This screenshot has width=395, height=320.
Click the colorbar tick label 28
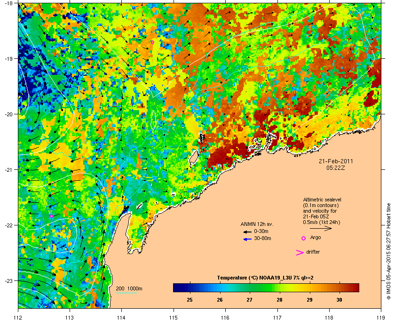coord(279,300)
